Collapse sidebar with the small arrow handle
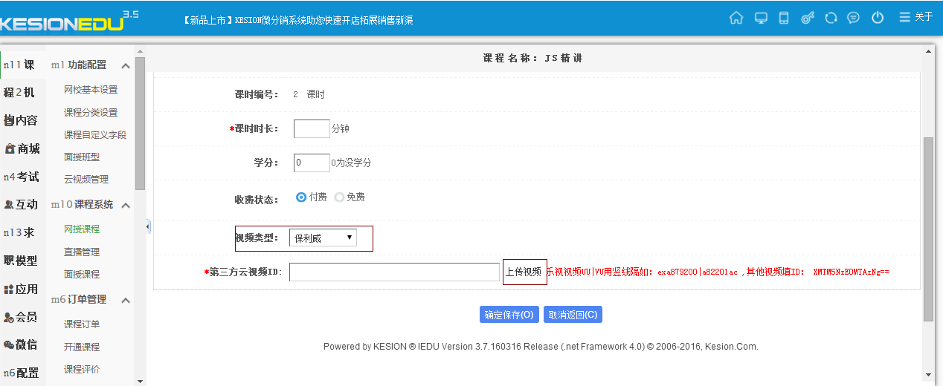 coord(148,226)
